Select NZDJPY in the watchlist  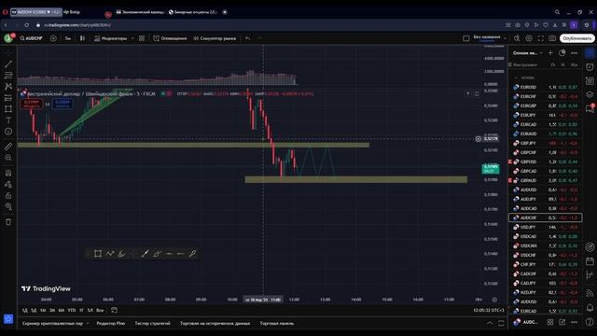[545, 292]
